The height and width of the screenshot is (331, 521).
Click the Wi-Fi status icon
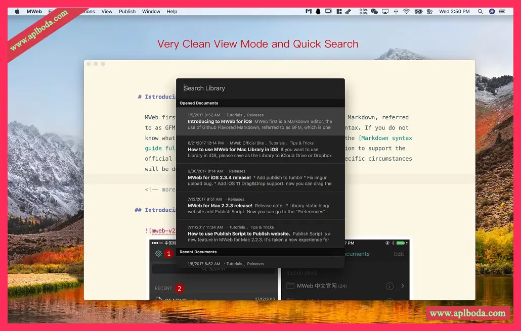pyautogui.click(x=406, y=11)
